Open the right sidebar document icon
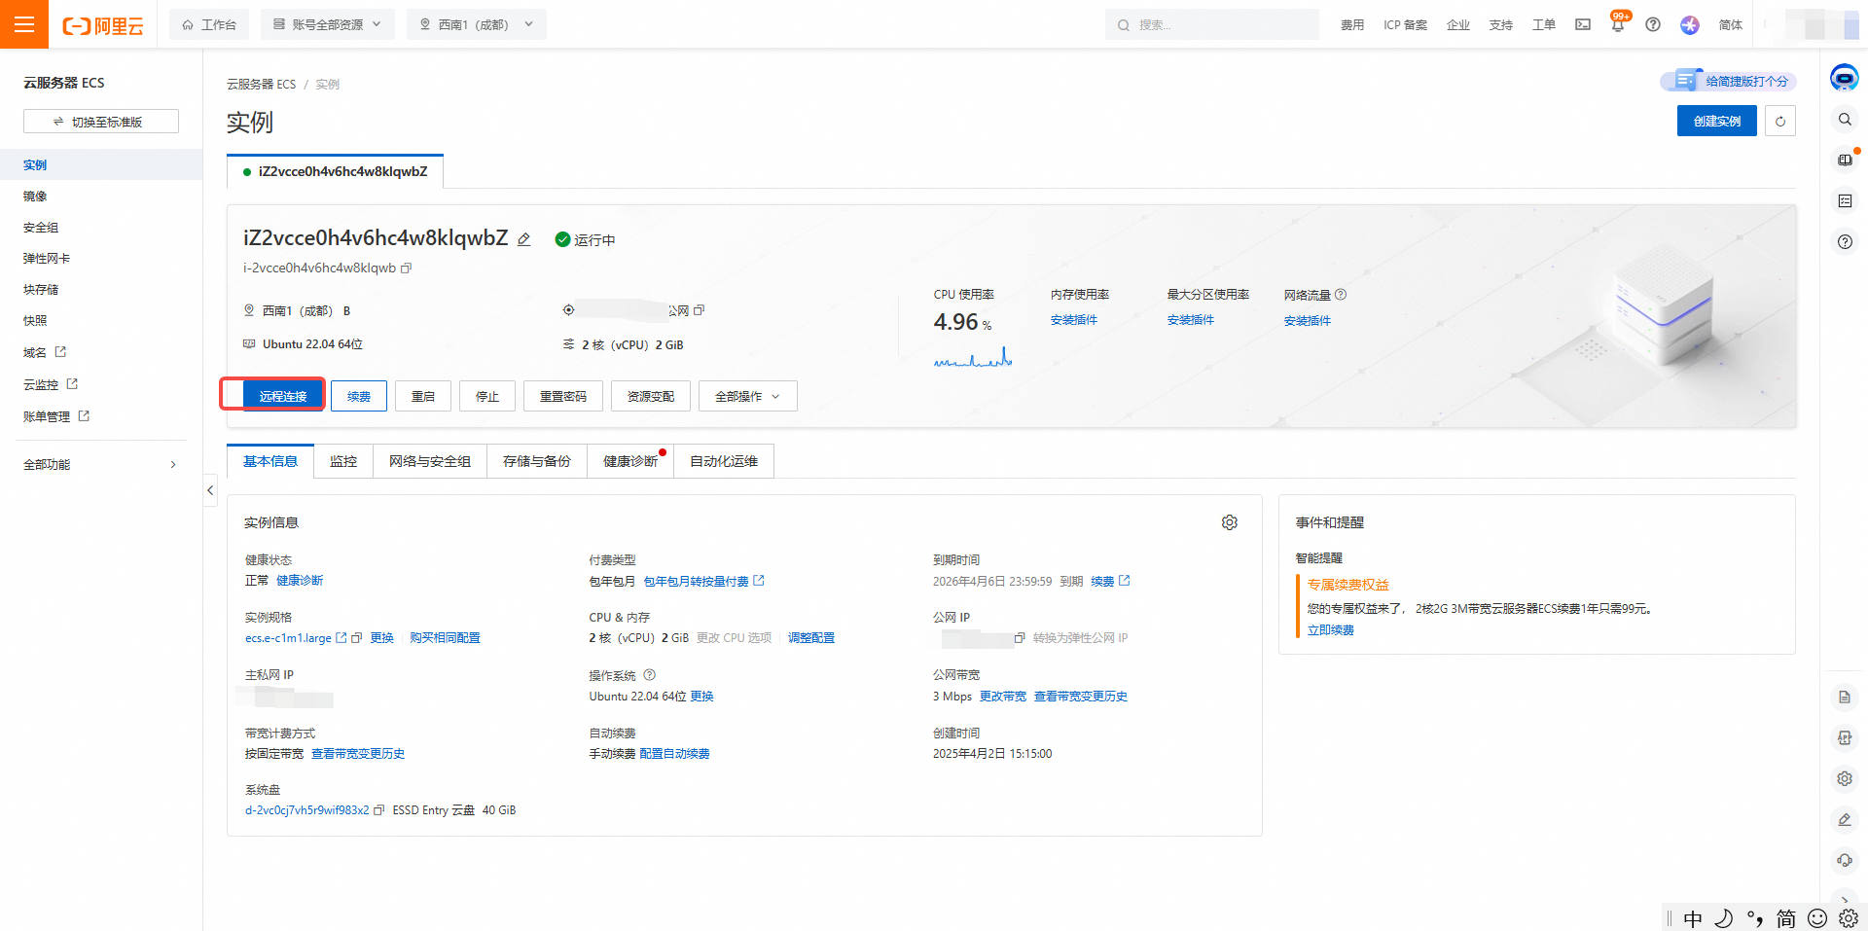Image resolution: width=1868 pixels, height=931 pixels. (1845, 697)
